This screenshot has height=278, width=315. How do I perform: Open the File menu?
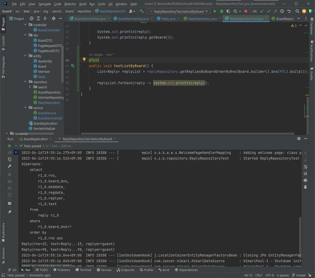click(x=14, y=4)
